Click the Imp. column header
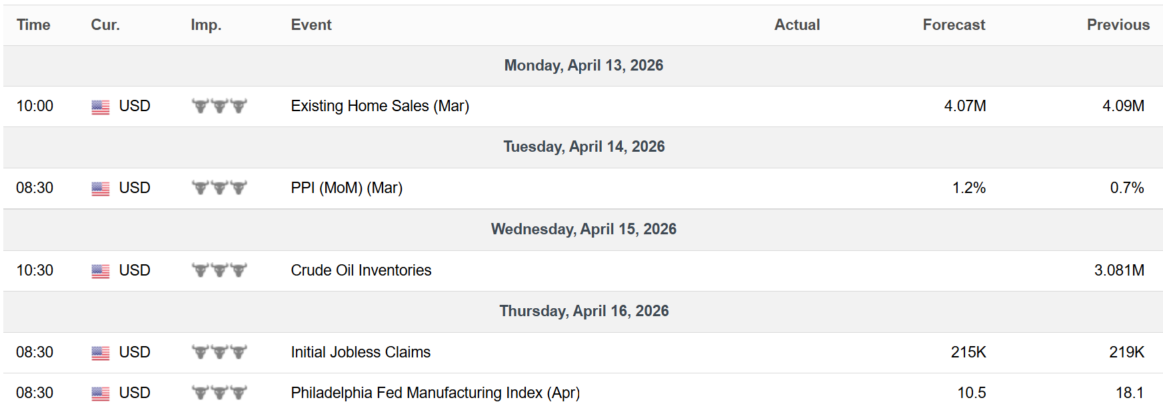 point(205,25)
